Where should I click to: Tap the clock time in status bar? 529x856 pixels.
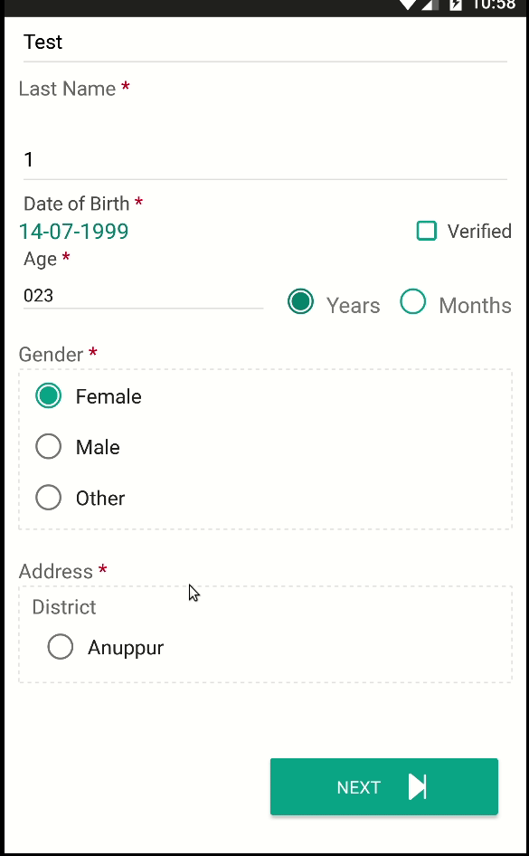[494, 5]
